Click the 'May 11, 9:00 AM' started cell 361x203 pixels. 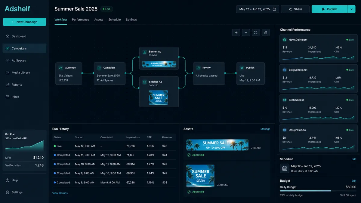tap(85, 155)
